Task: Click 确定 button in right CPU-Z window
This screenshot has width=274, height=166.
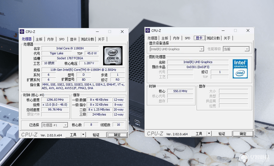Action: (243, 134)
